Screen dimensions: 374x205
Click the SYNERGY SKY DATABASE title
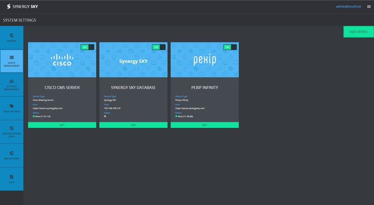(x=133, y=88)
